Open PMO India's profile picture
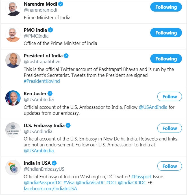The width and height of the screenshot is (187, 195). (x=13, y=35)
